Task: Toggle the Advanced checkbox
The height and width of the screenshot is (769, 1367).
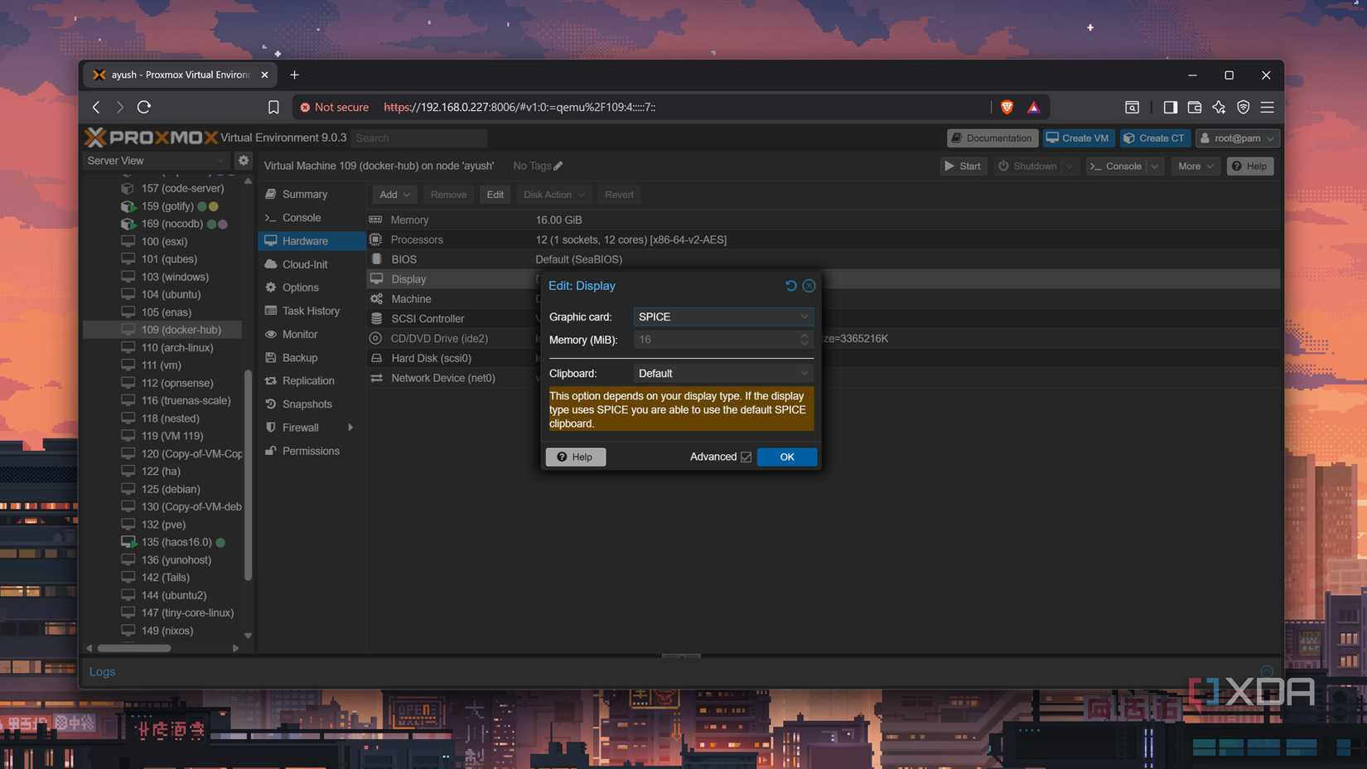Action: coord(746,457)
